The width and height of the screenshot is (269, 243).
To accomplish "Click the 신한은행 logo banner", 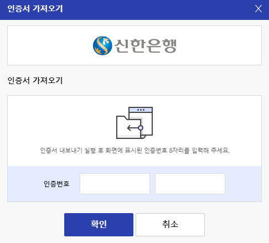I will tap(134, 45).
